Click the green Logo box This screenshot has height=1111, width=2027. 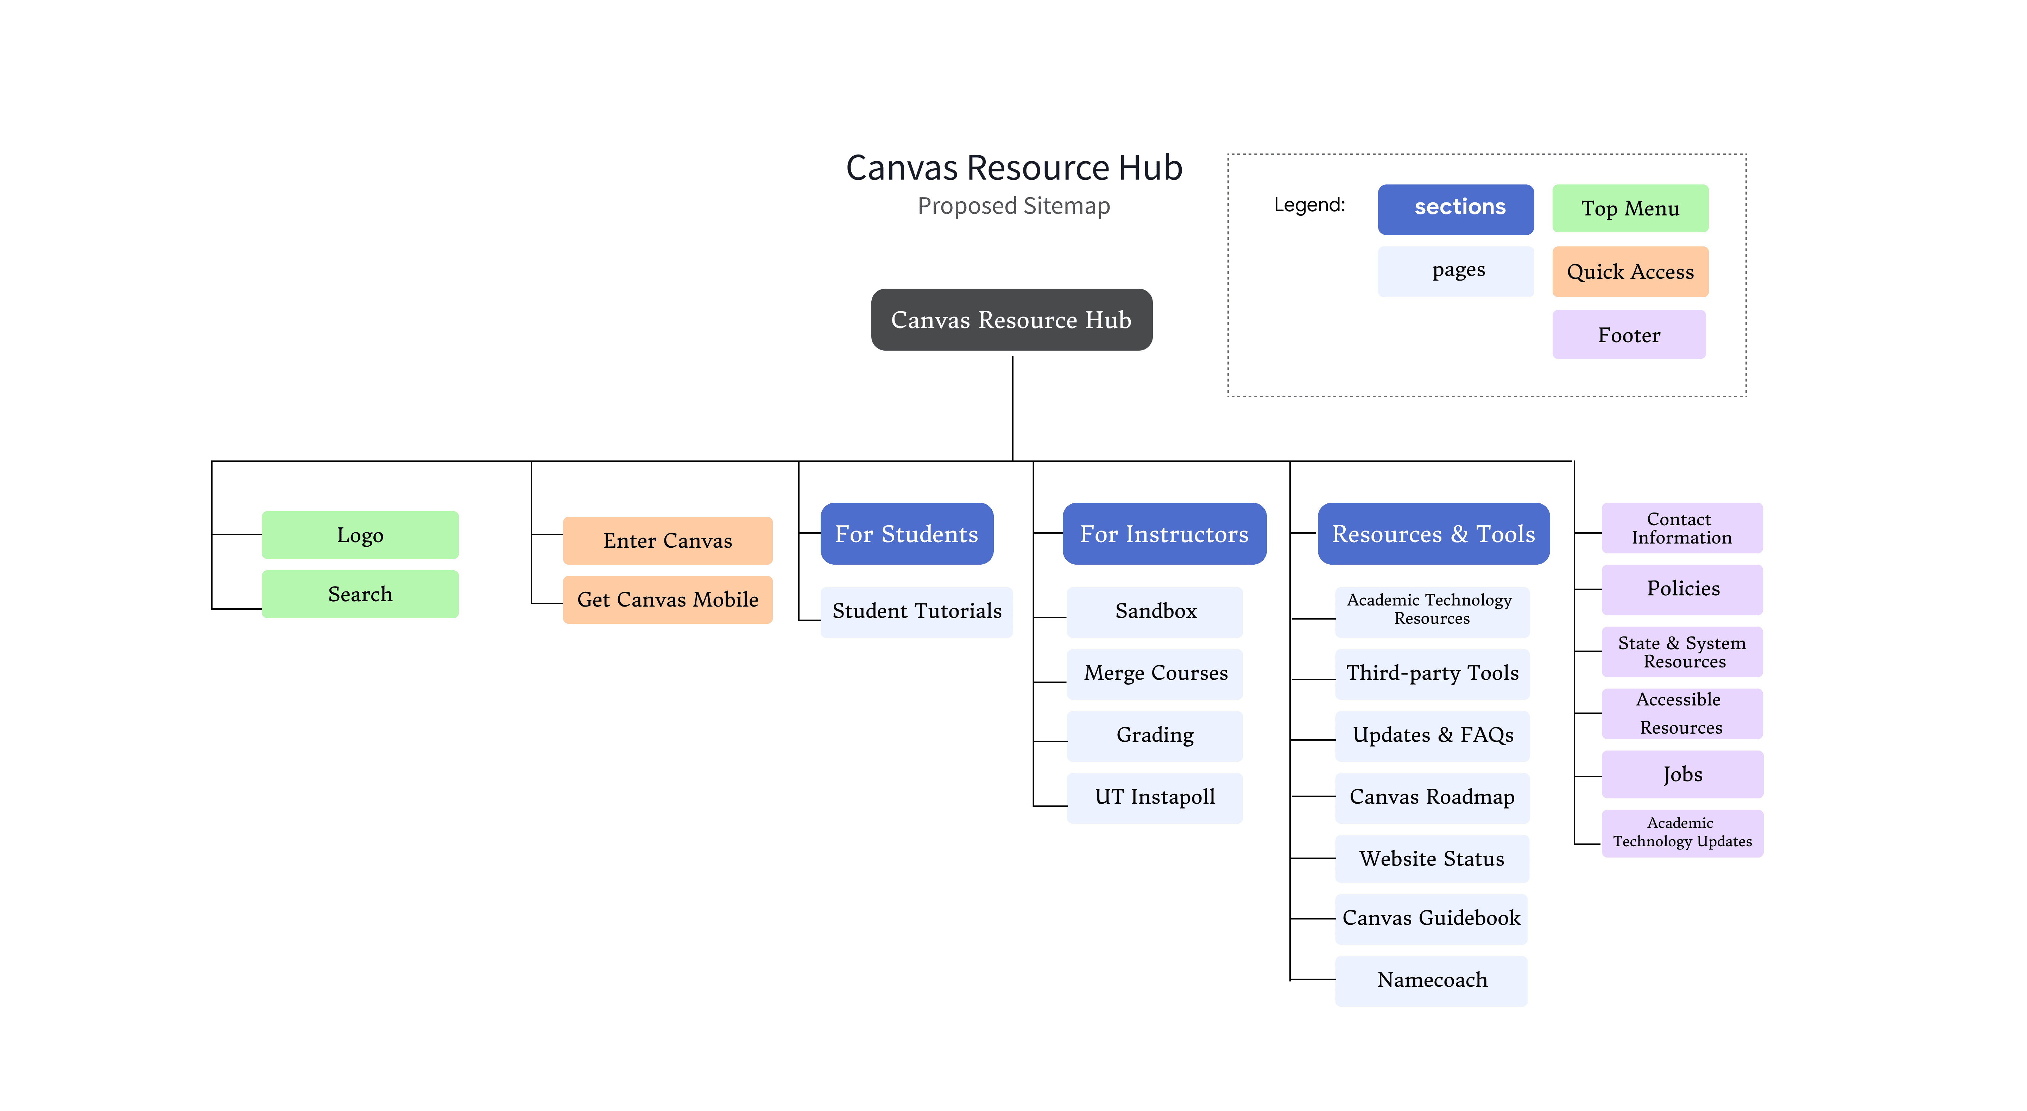tap(360, 535)
